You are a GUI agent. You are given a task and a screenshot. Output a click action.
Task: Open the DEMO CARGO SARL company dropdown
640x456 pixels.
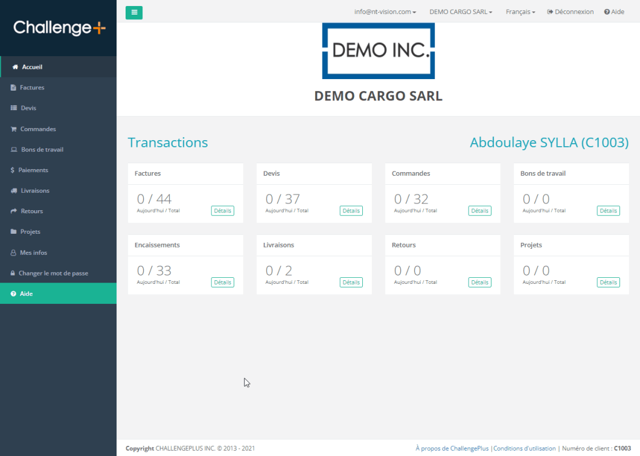pyautogui.click(x=461, y=12)
